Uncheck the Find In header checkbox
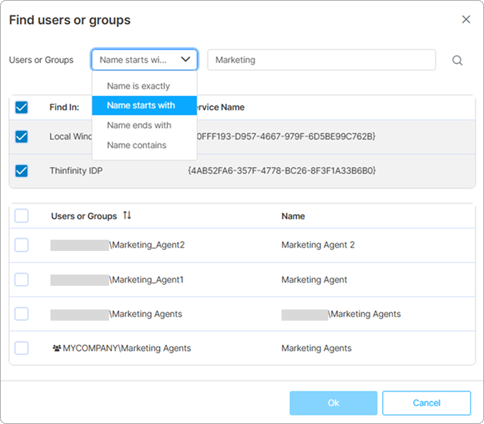484x424 pixels. click(21, 107)
